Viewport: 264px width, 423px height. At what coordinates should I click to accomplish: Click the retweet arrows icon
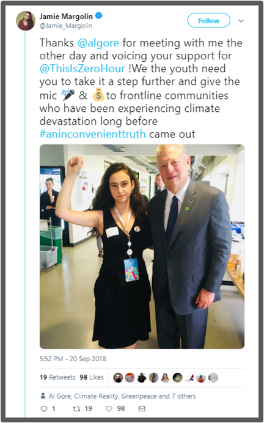coord(76,409)
